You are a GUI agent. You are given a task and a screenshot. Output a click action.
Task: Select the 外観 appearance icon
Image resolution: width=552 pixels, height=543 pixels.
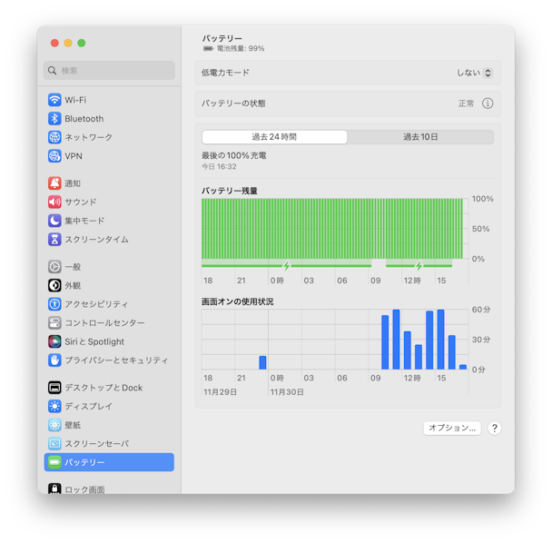tap(54, 285)
